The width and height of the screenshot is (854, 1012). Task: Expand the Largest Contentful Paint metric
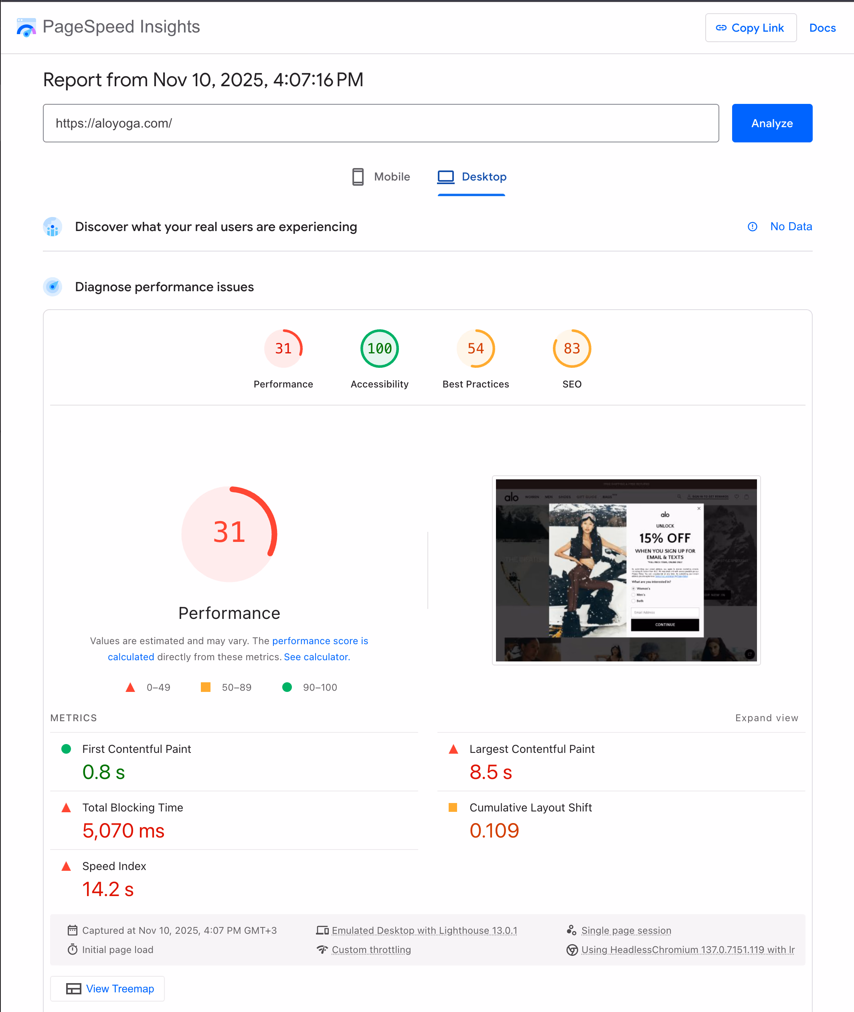(x=532, y=749)
